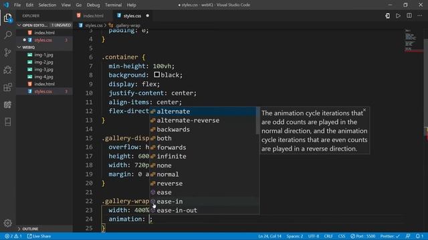Choose infinite suggestion
The height and width of the screenshot is (240, 428).
click(x=203, y=156)
